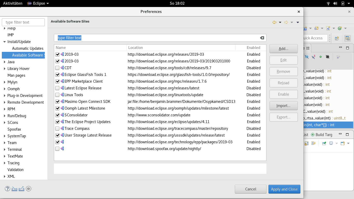The image size is (354, 199).
Task: Toggle console scroll lock icon
Action: (306, 143)
